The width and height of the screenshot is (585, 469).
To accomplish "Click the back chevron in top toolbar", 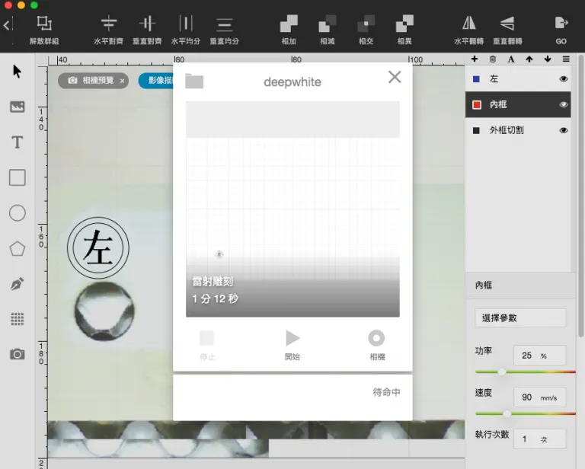I will (6, 25).
